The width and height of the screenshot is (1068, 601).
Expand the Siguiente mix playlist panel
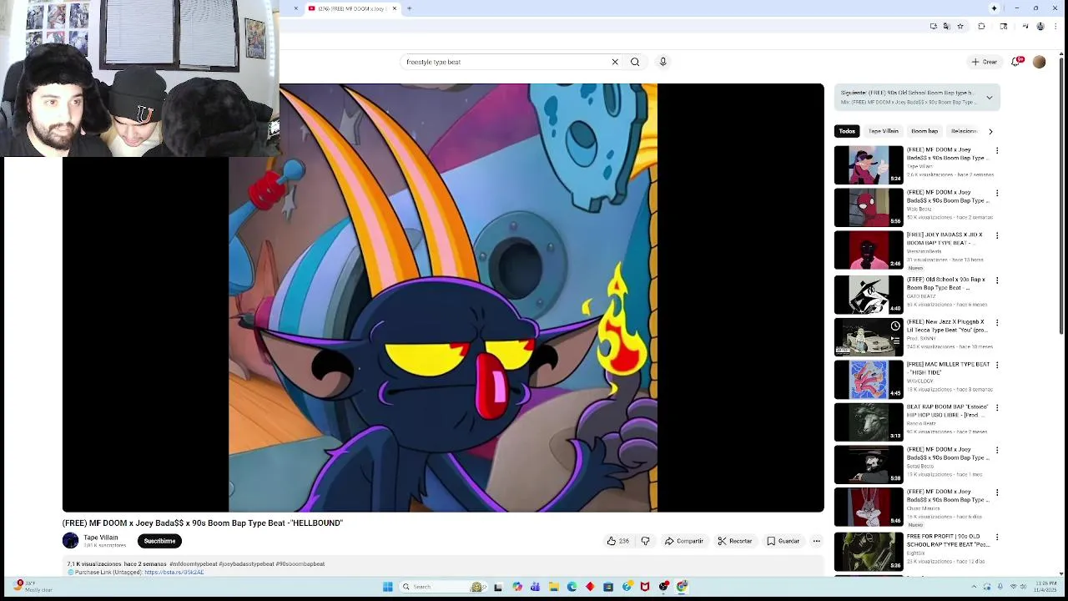[990, 98]
